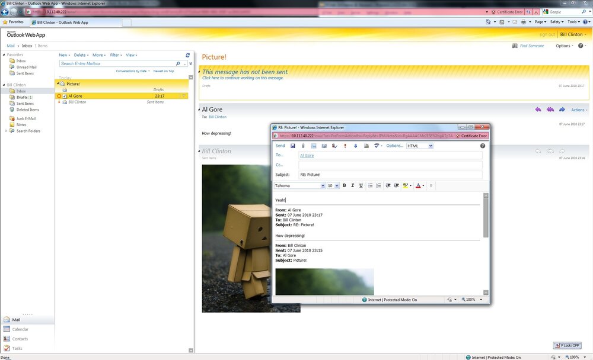This screenshot has width=593, height=360.
Task: Expand the Search Folders tree node
Action: pyautogui.click(x=6, y=131)
